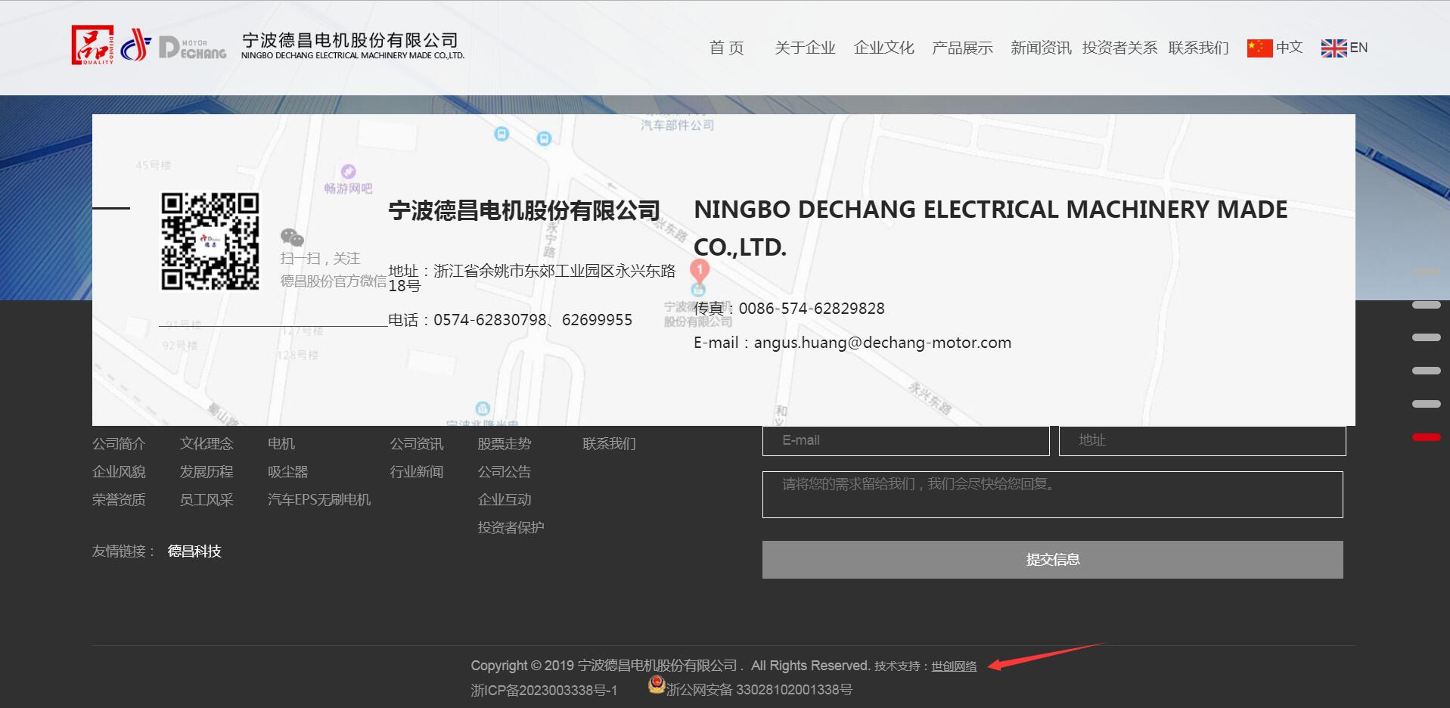Viewport: 1450px width, 708px height.
Task: Open the 公司公告 investor link
Action: pos(505,472)
